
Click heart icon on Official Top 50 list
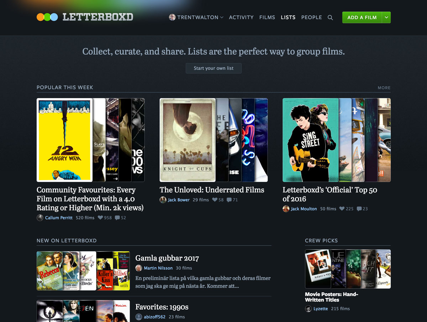pyautogui.click(x=342, y=209)
